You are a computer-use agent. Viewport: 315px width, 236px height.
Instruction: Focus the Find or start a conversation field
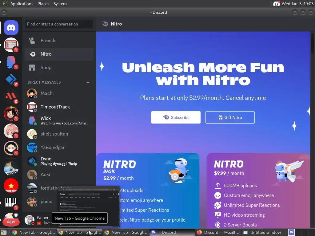click(x=59, y=24)
